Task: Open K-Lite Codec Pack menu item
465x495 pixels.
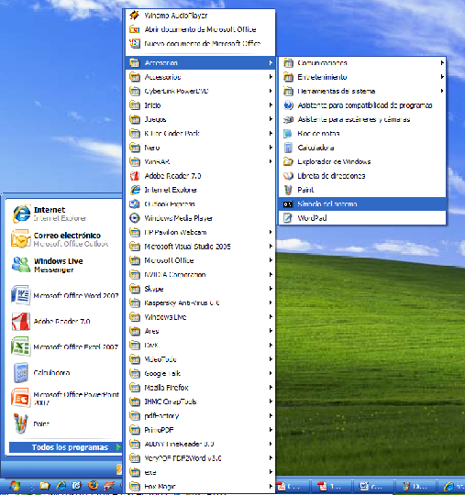Action: [200, 133]
